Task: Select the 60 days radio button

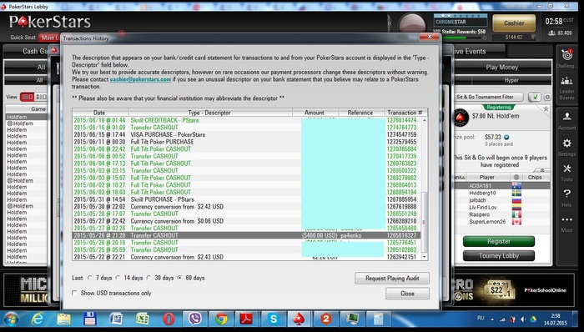Action: point(179,278)
